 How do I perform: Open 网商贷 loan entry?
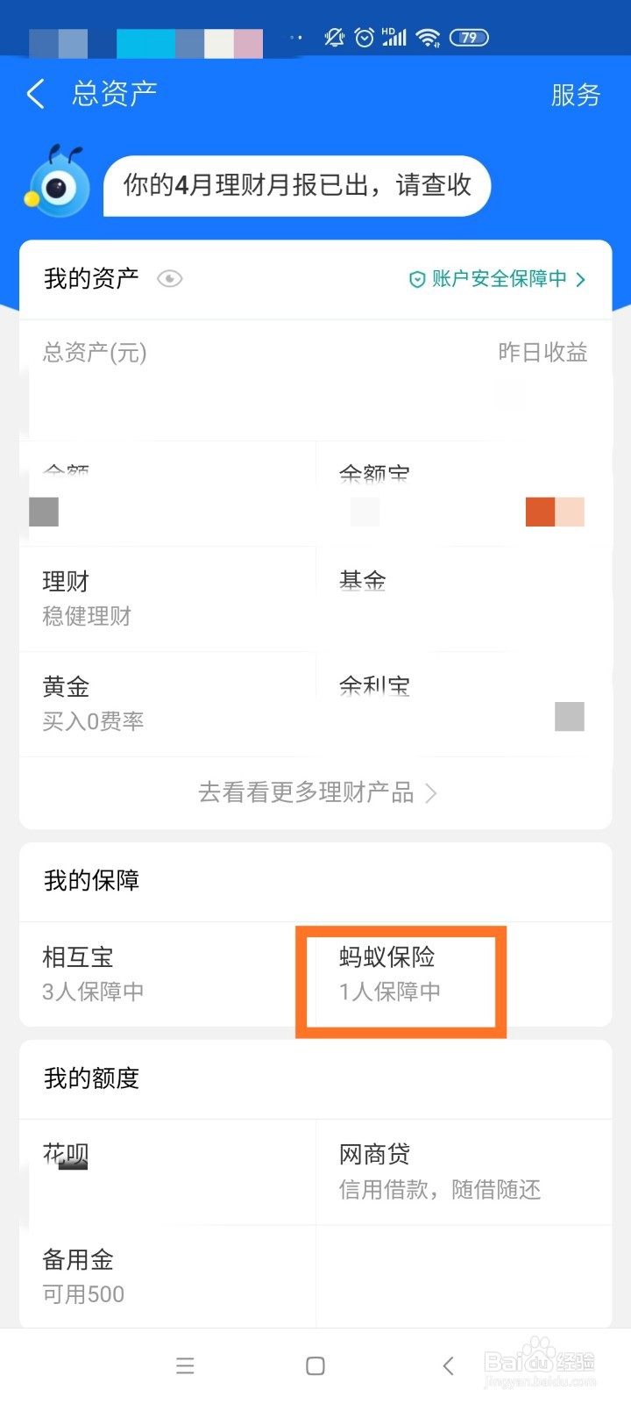[x=439, y=1171]
